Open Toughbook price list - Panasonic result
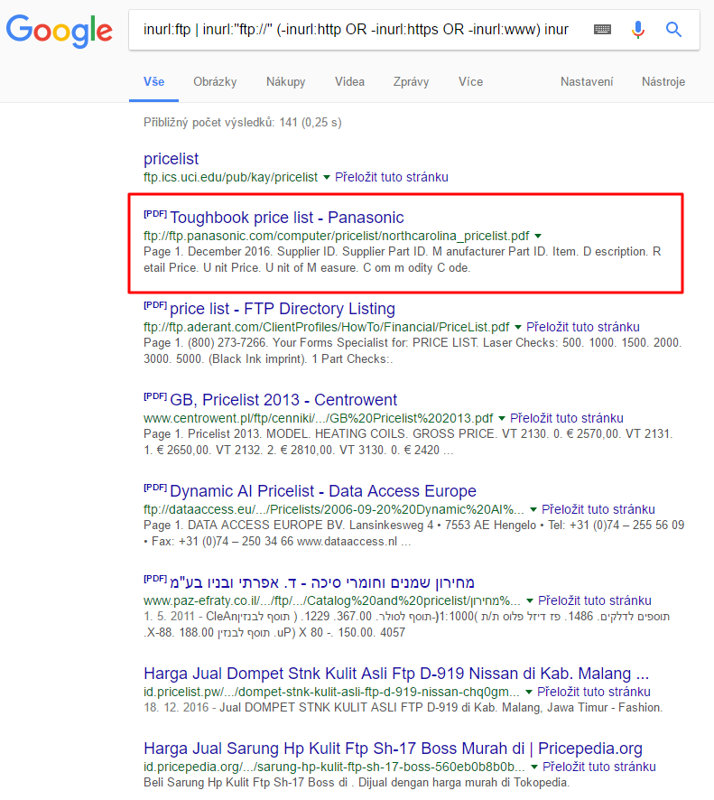 tap(287, 218)
